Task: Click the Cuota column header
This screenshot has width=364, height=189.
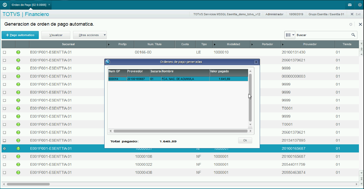Action: point(185,44)
